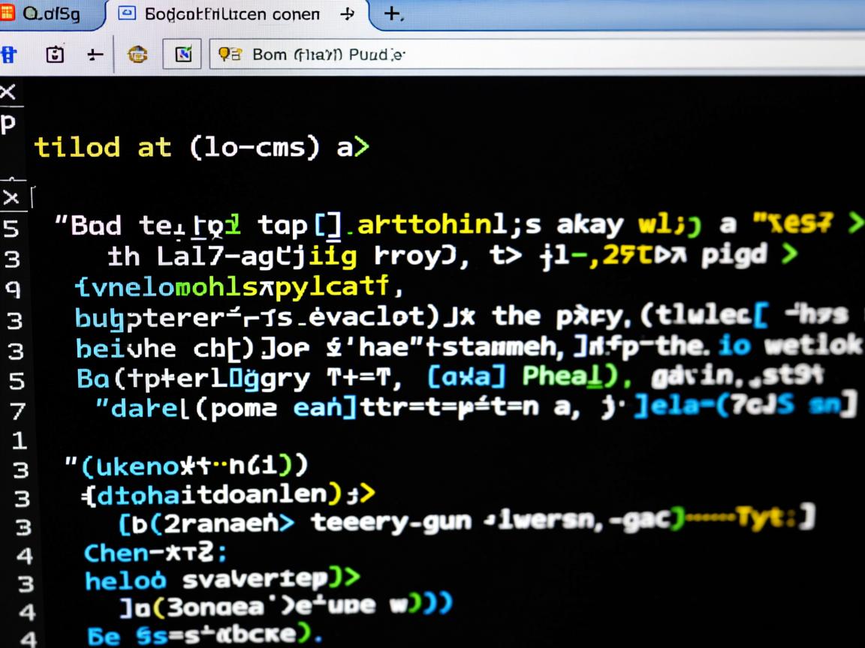865x648 pixels.
Task: Click the clipboard face icon in the toolbar
Action: tap(55, 54)
